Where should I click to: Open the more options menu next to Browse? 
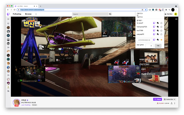pyautogui.click(x=36, y=14)
